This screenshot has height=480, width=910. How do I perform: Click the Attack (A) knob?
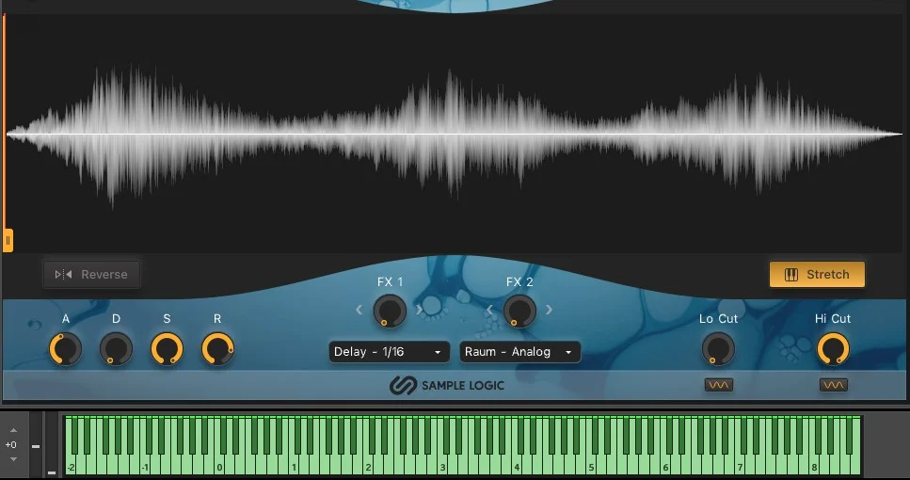[65, 349]
